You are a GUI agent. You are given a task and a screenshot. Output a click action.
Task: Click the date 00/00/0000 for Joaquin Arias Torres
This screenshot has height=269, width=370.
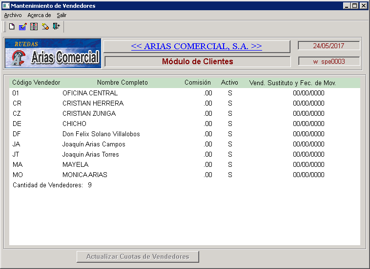tap(308, 154)
